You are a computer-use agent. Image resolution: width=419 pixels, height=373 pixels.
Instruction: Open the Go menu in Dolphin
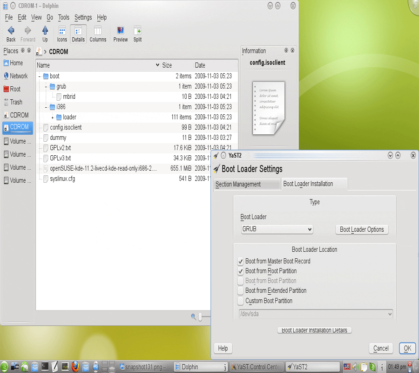point(50,17)
